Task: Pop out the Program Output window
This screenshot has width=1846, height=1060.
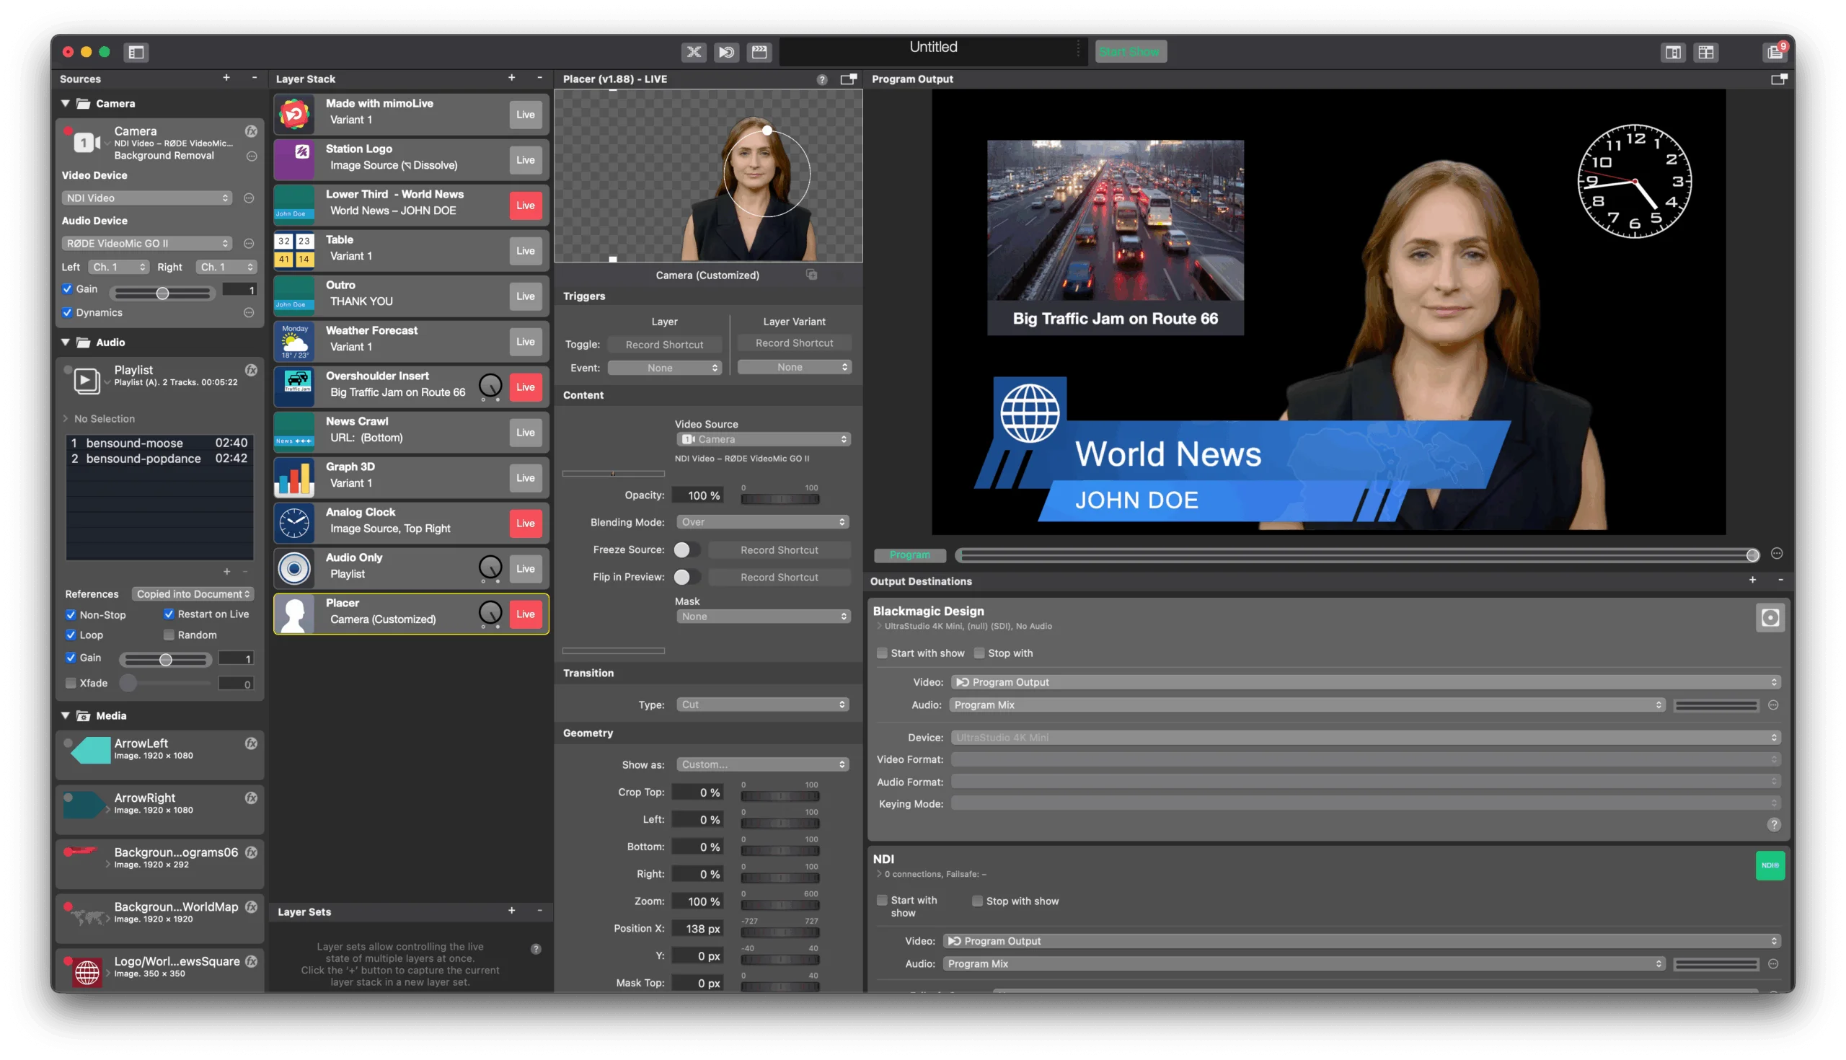Action: (1778, 79)
